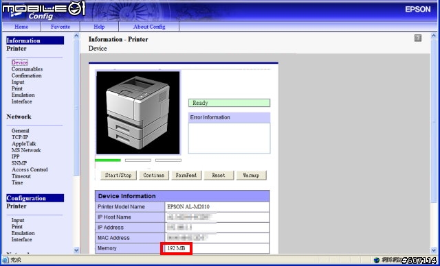
Task: Open Network General settings
Action: pyautogui.click(x=20, y=131)
